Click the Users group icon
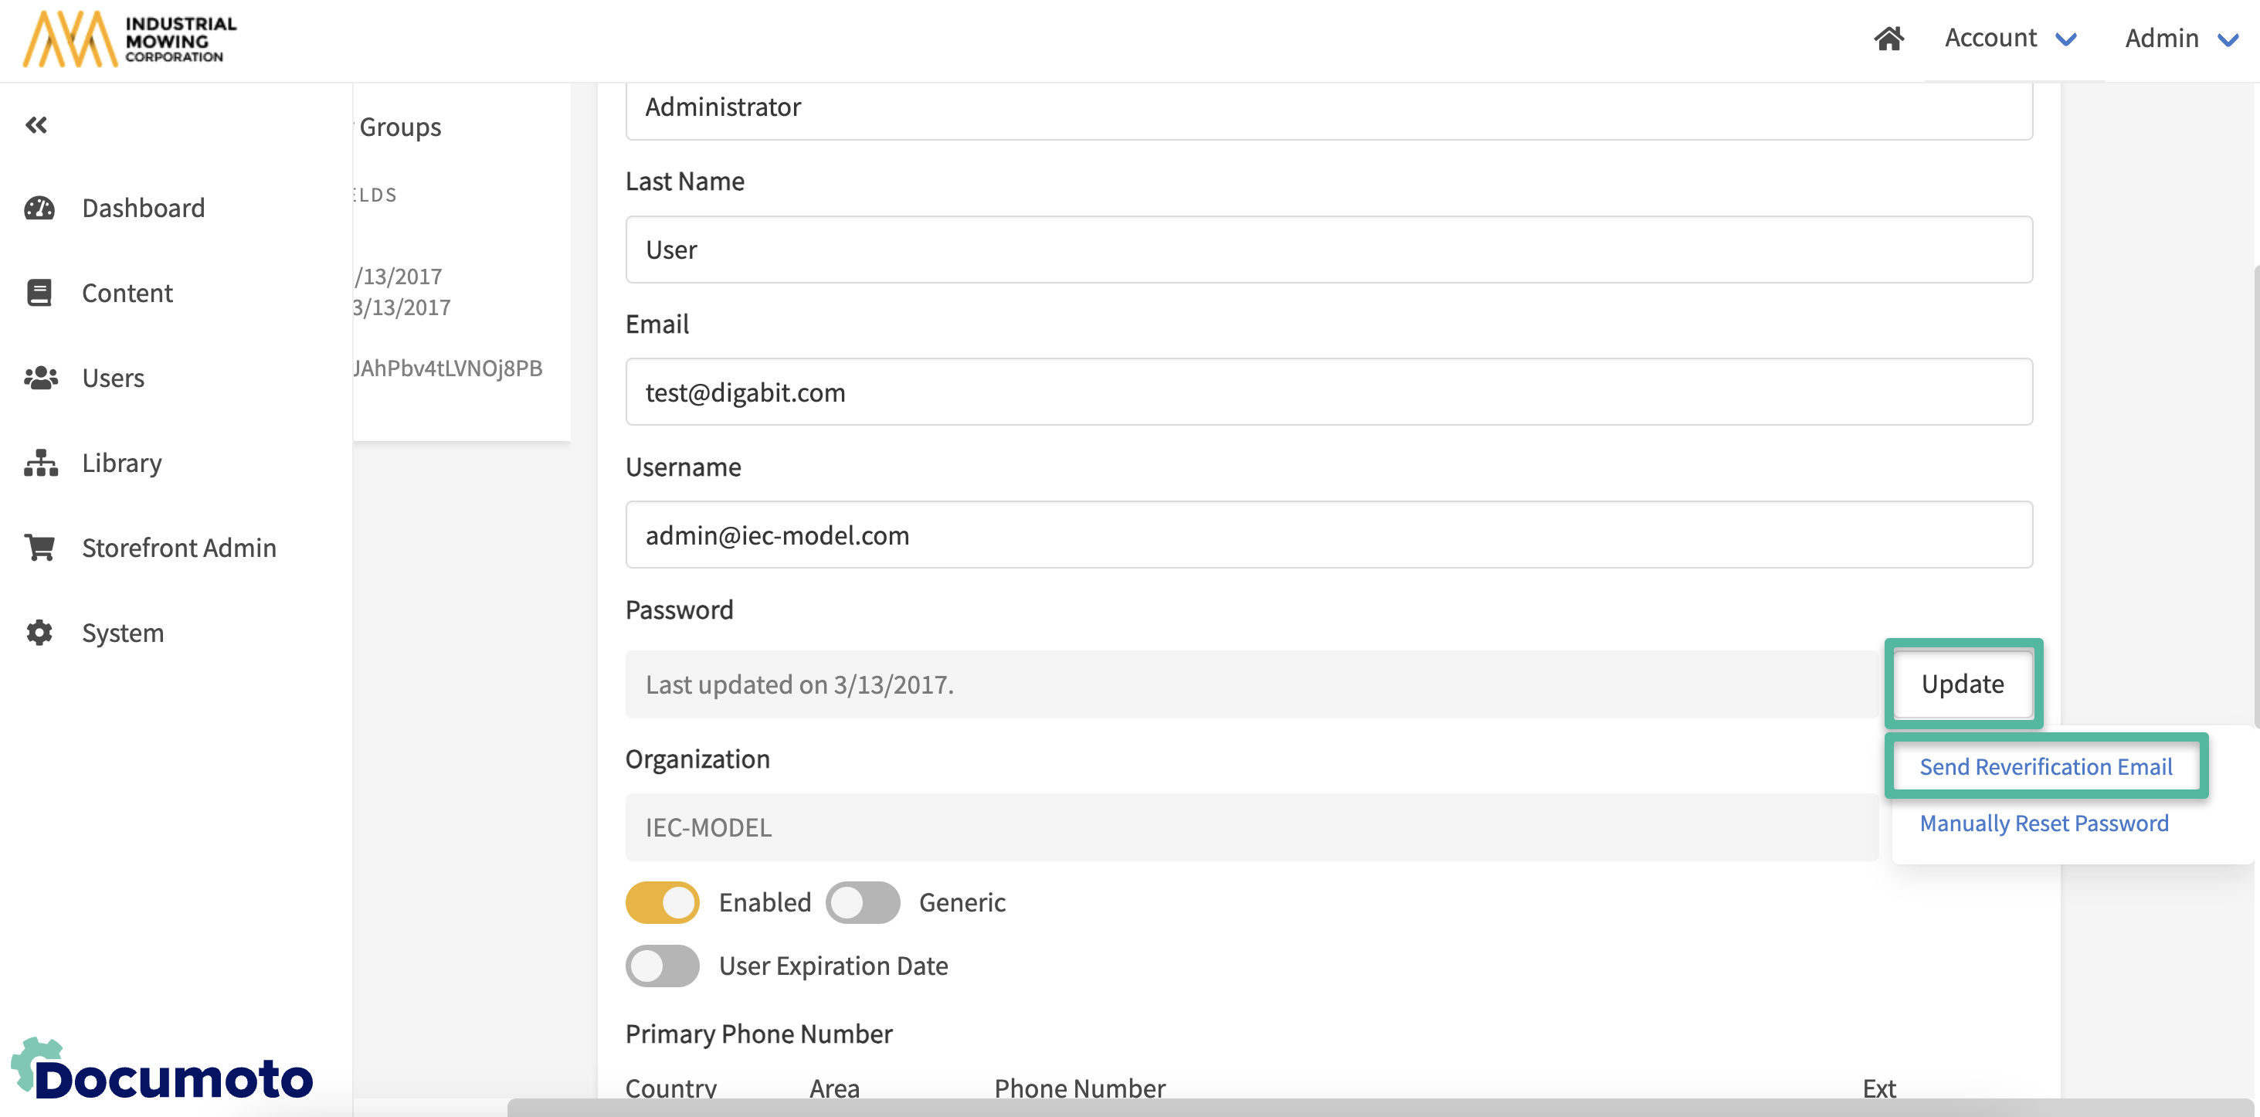The image size is (2260, 1117). [40, 379]
